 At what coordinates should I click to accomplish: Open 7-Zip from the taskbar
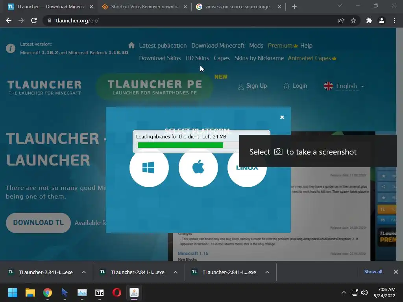[100, 293]
